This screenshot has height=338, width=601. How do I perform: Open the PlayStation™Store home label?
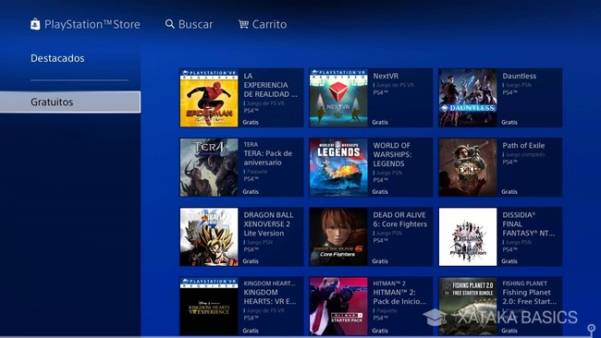(92, 25)
